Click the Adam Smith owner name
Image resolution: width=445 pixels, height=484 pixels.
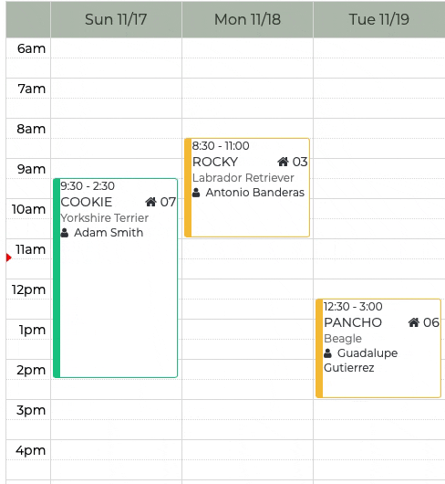[109, 233]
